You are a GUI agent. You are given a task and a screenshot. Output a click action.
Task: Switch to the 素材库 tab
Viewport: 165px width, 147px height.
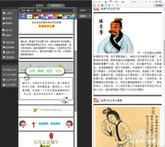[x=39, y=5]
